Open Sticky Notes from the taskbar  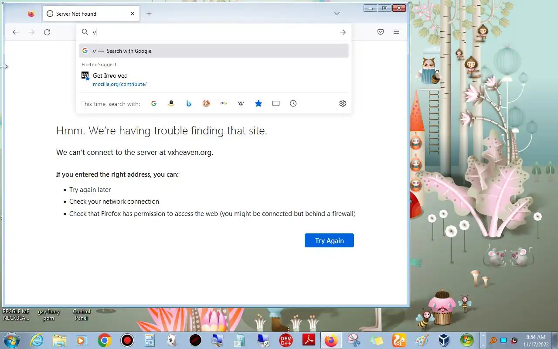pyautogui.click(x=377, y=340)
